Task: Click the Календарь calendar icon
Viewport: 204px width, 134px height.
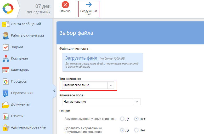Action: [x=5, y=70]
